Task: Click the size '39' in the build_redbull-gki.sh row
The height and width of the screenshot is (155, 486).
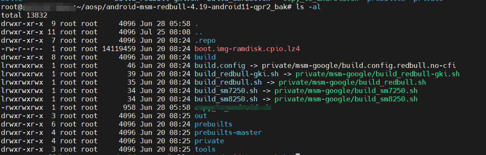Action: pos(132,74)
